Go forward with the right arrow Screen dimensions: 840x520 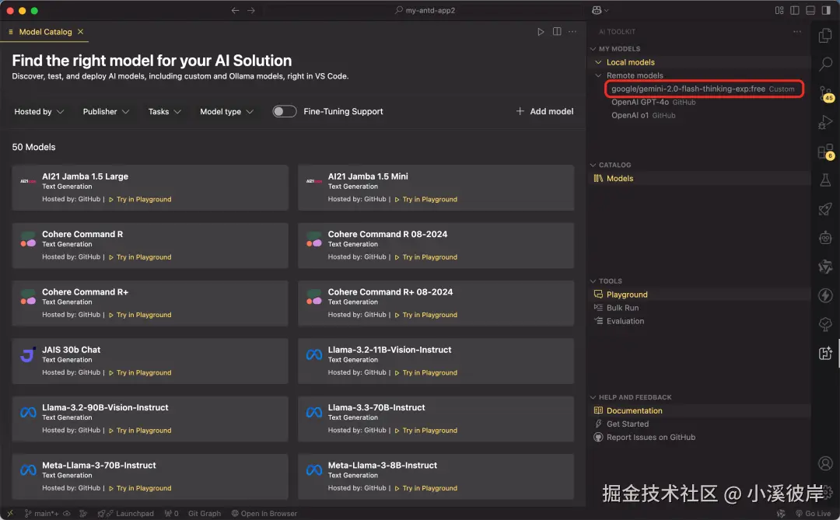click(250, 10)
